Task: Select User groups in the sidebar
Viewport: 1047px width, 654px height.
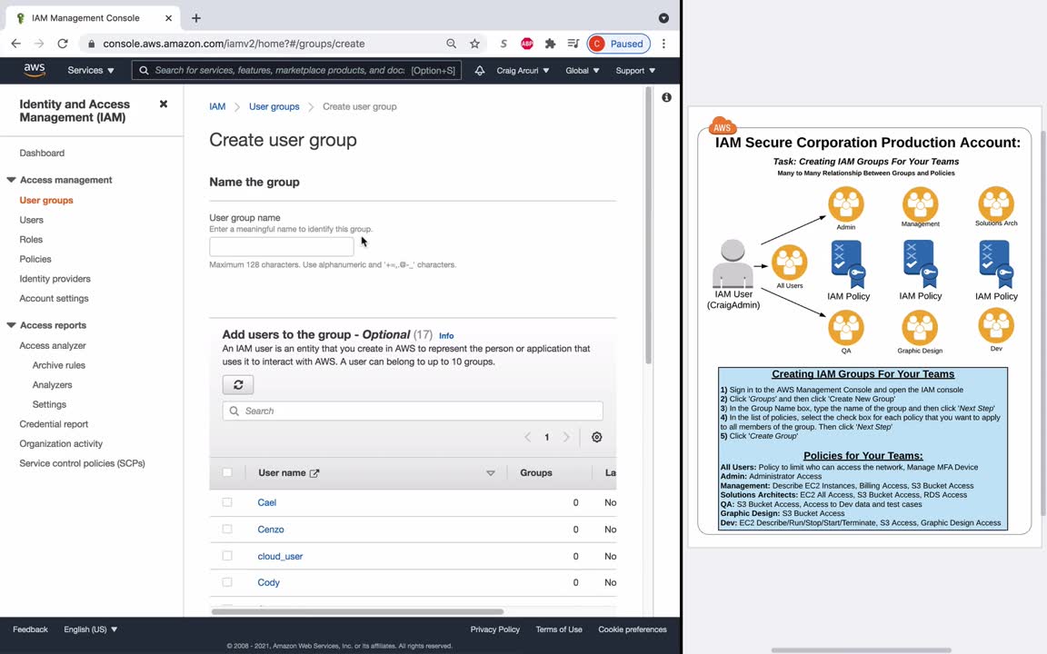Action: tap(46, 200)
